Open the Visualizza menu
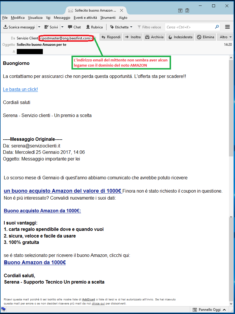Image resolution: width=235 pixels, height=314 pixels. pyautogui.click(x=35, y=18)
